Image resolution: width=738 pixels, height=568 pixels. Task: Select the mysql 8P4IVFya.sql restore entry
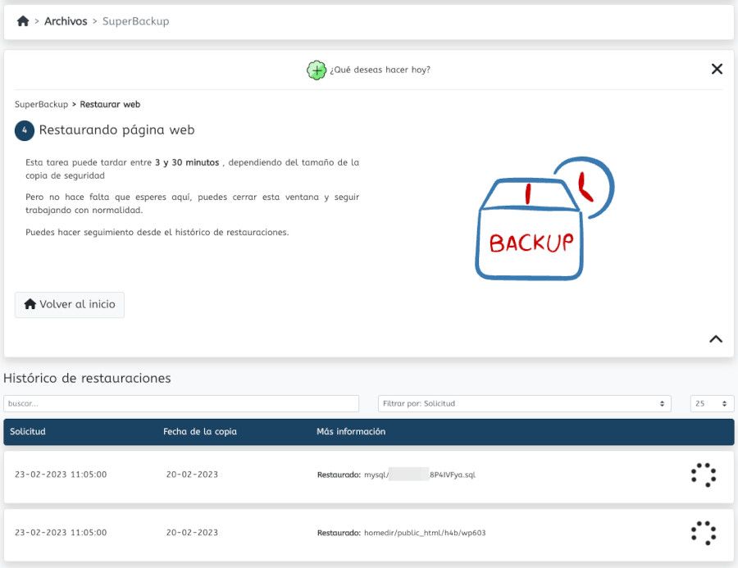tap(396, 475)
